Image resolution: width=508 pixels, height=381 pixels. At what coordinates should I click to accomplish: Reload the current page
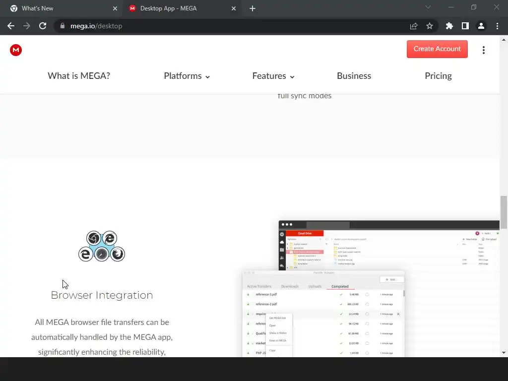43,26
